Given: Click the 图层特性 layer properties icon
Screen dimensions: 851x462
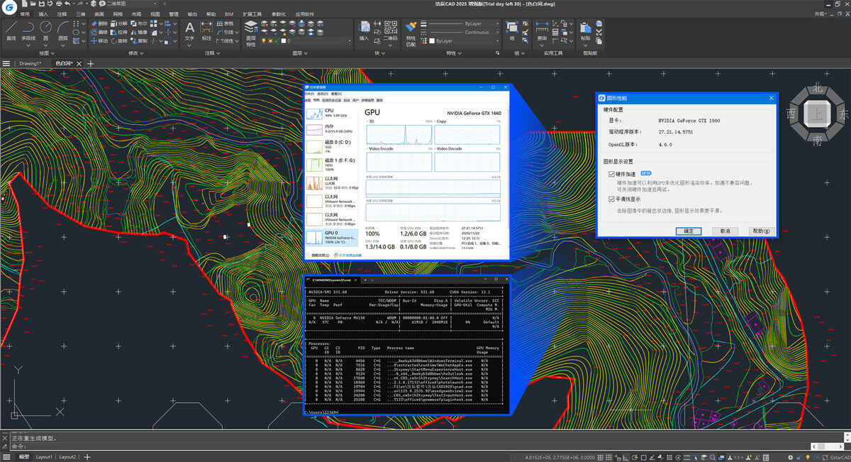Looking at the screenshot, I should tap(250, 27).
